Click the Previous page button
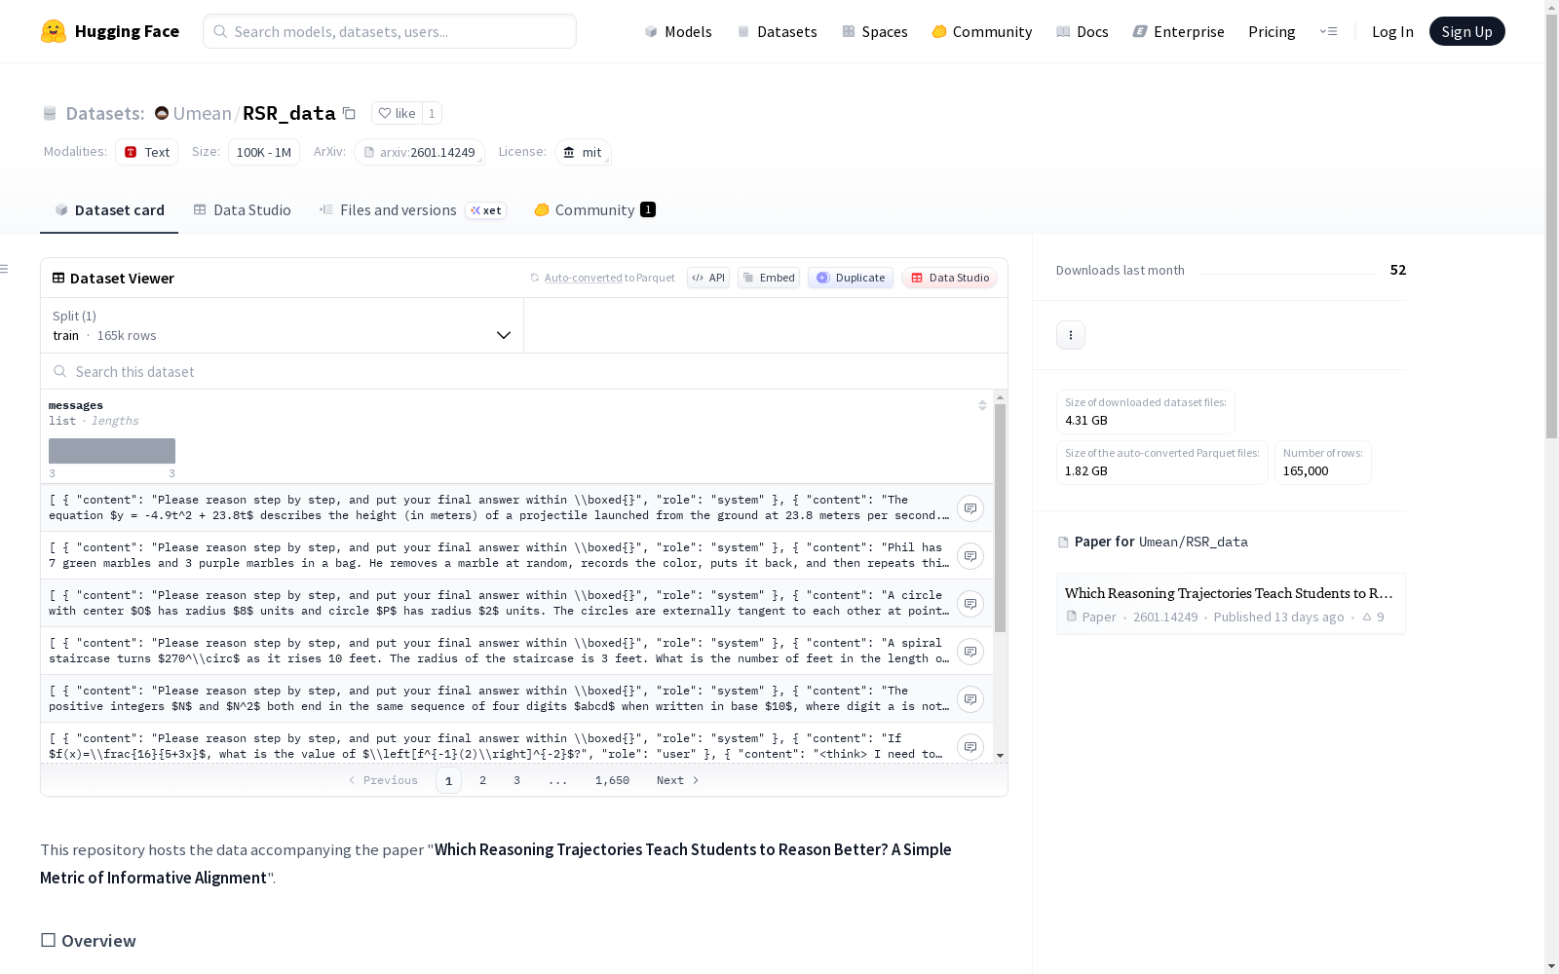The image size is (1559, 974). (383, 780)
